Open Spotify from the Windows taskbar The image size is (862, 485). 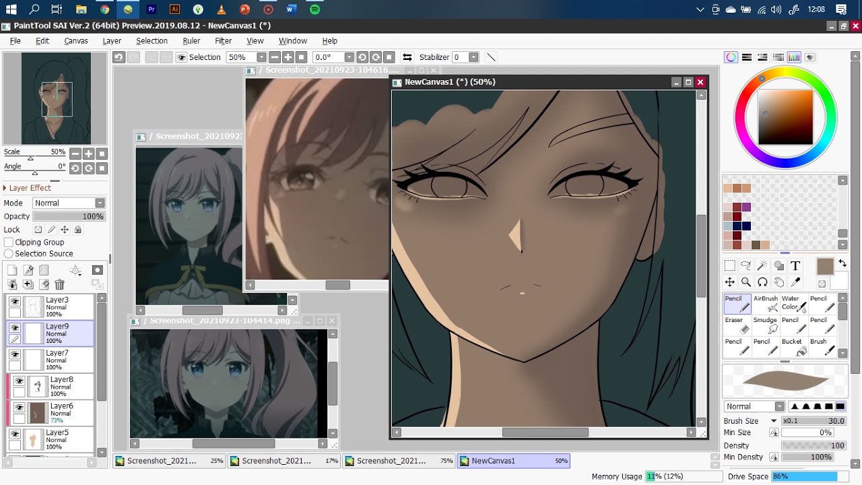click(314, 9)
